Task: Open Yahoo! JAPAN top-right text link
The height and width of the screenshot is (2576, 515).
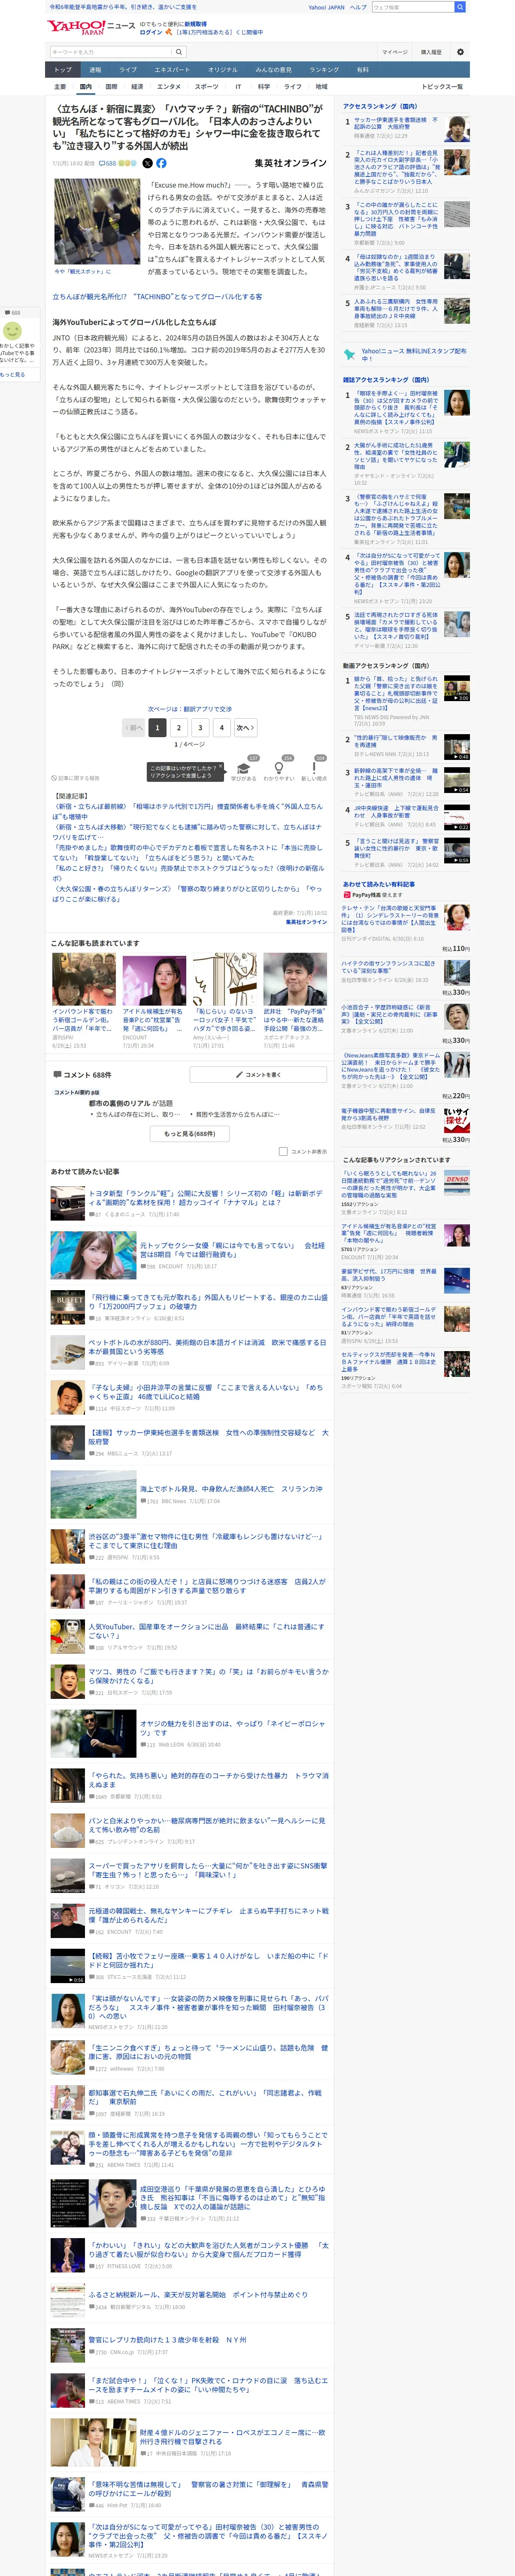Action: coord(326,7)
